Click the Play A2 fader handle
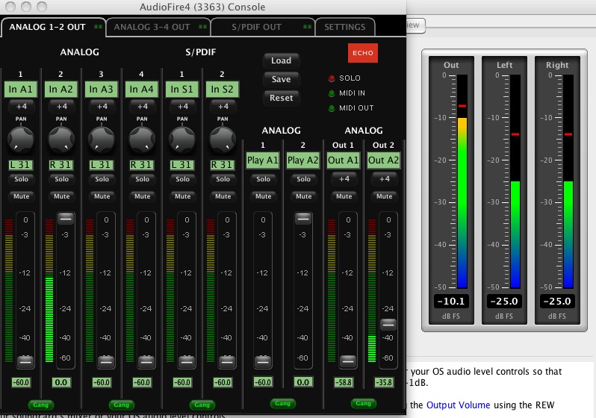Screen dimensions: 596x418 click(x=303, y=219)
